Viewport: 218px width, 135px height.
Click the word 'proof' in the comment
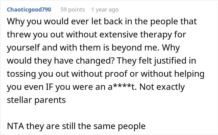(x=116, y=74)
